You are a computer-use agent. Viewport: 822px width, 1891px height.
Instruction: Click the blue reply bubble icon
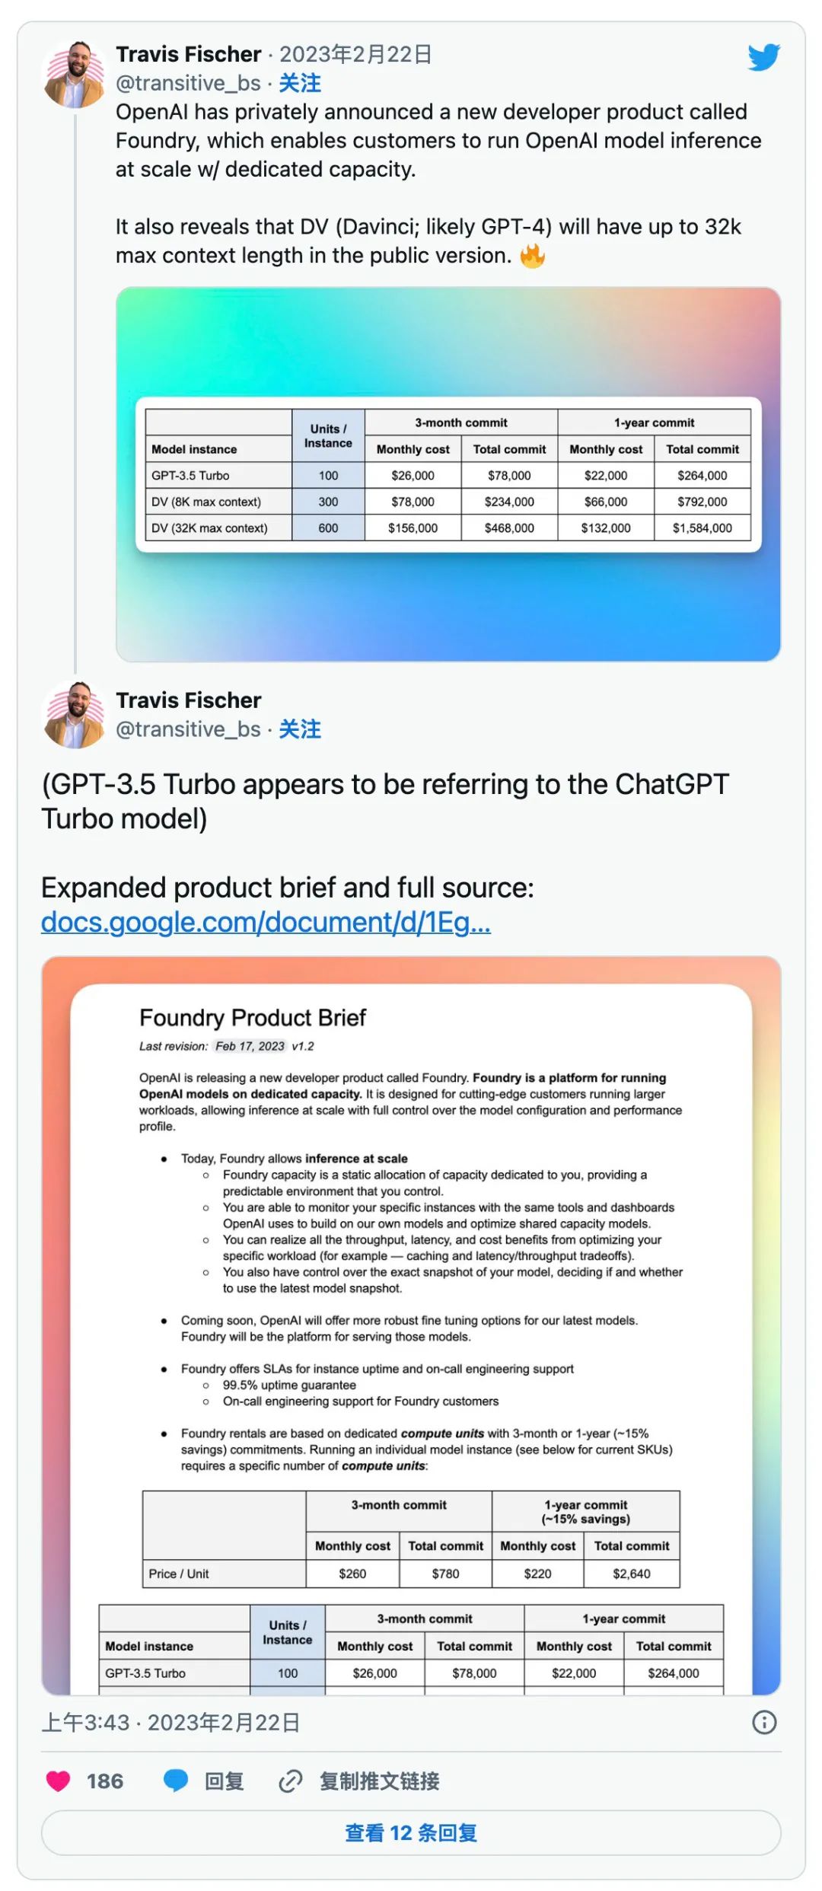[x=176, y=1781]
